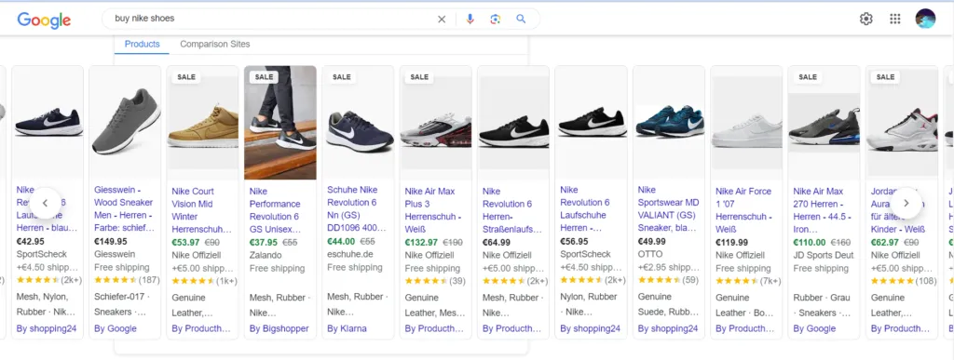
Task: Open the settings gear icon
Action: coord(865,19)
